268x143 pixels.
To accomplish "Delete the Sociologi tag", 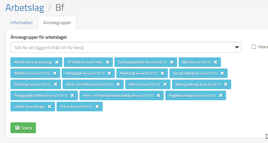I will coord(56,84).
